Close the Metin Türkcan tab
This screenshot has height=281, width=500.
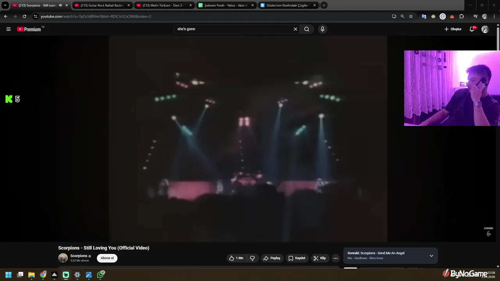click(191, 5)
